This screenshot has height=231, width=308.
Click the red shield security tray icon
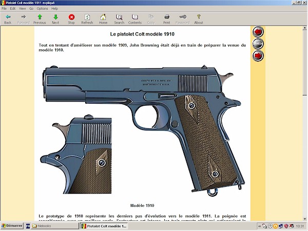click(x=286, y=226)
